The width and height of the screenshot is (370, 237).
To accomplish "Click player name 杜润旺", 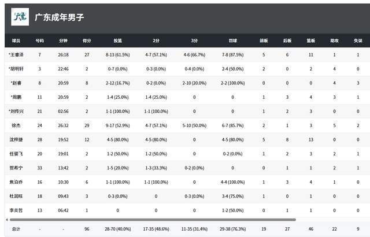I will coord(16,195).
